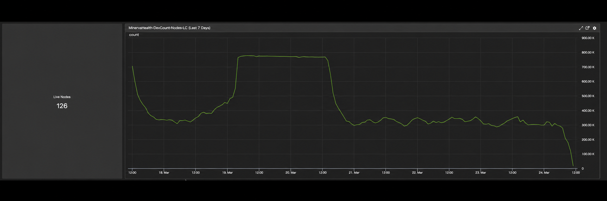Click the '700.00 K' y-axis value

coord(588,67)
